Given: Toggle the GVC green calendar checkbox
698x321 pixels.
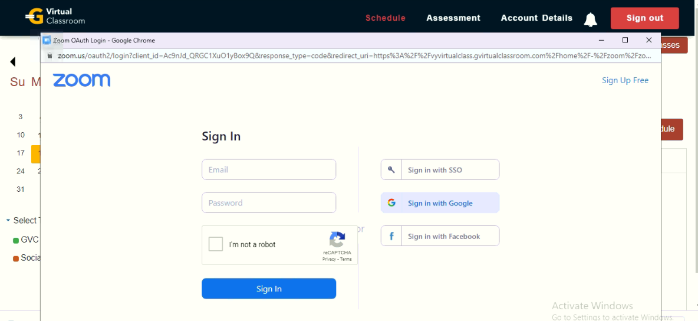Looking at the screenshot, I should point(16,241).
